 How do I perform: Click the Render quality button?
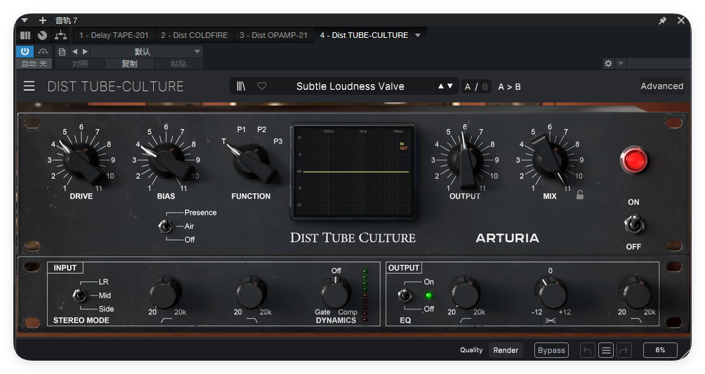click(x=506, y=350)
